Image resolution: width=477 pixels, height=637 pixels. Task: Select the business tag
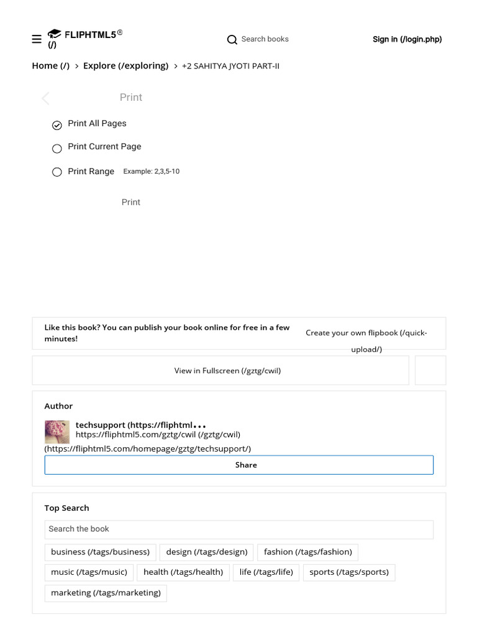100,552
